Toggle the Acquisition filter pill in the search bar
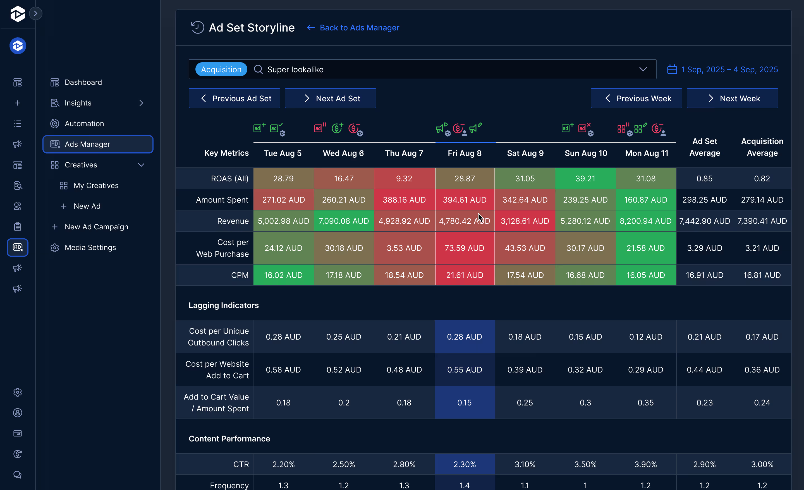Viewport: 804px width, 490px height. click(221, 69)
